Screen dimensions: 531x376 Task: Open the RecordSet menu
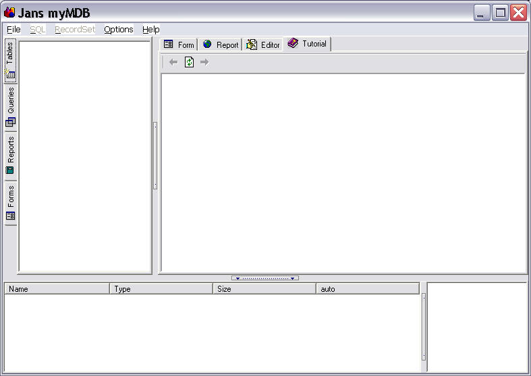pyautogui.click(x=75, y=30)
